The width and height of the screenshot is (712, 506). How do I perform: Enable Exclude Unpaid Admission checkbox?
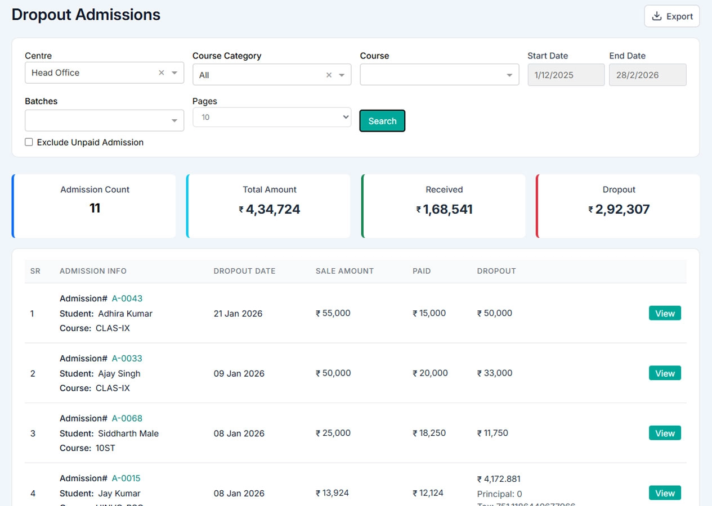click(x=29, y=142)
